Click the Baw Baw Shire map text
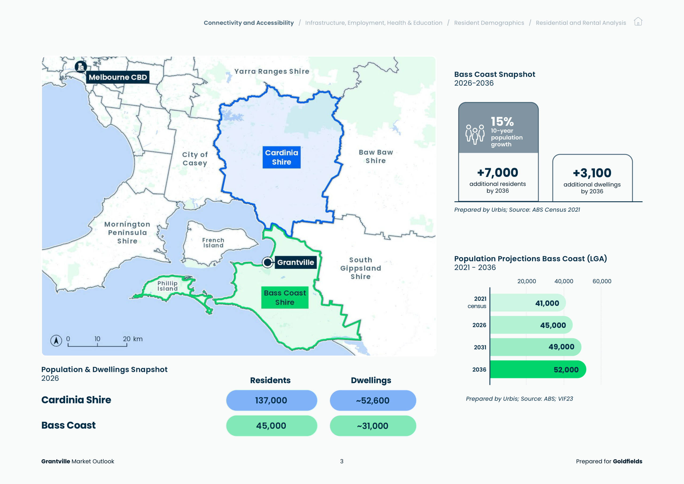This screenshot has height=484, width=684. pos(376,156)
